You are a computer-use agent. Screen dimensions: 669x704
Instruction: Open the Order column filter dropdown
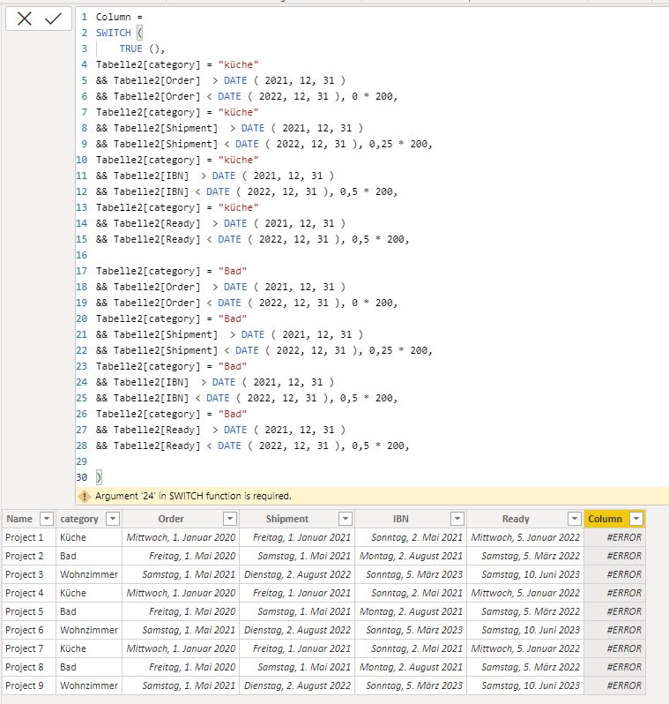pos(230,519)
